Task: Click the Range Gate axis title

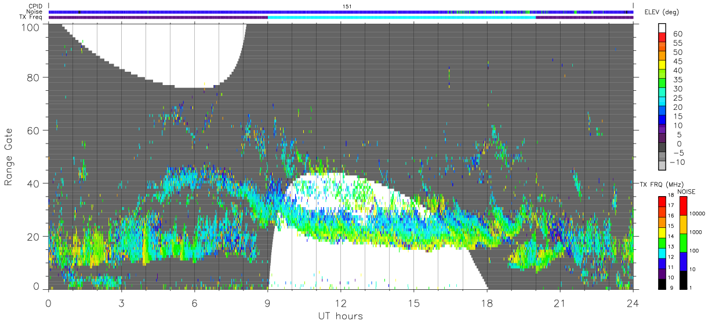Action: click(x=9, y=157)
